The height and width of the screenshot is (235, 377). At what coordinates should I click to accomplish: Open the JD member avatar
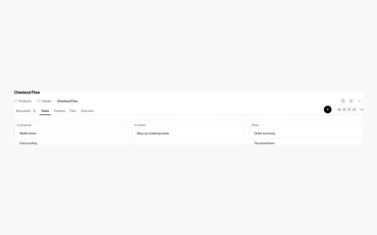coord(354,110)
